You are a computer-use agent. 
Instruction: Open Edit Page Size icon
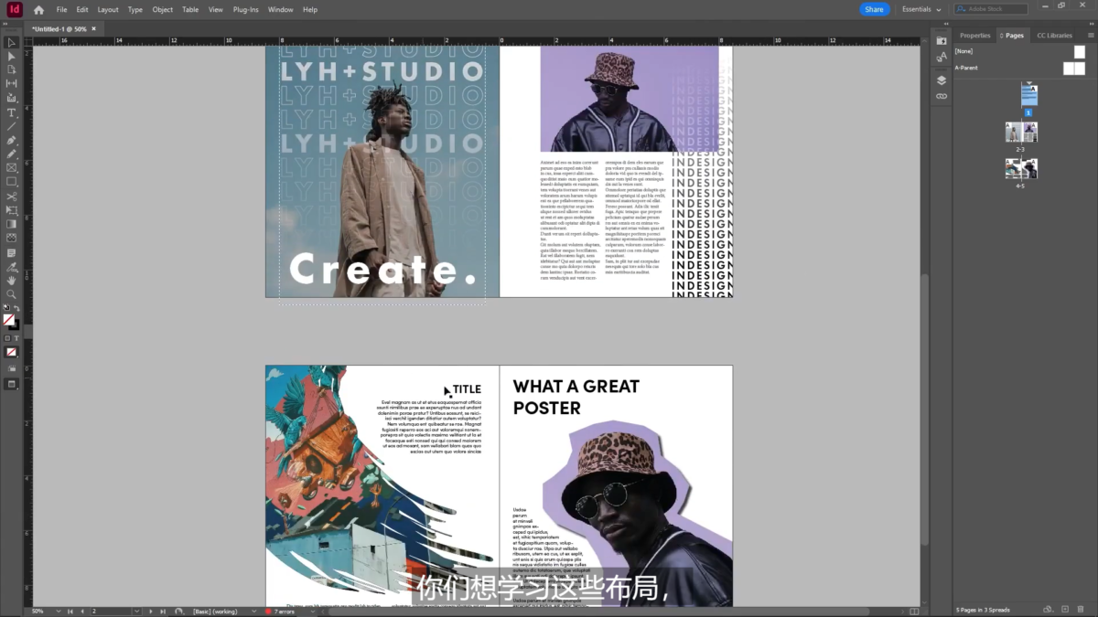click(x=1047, y=610)
